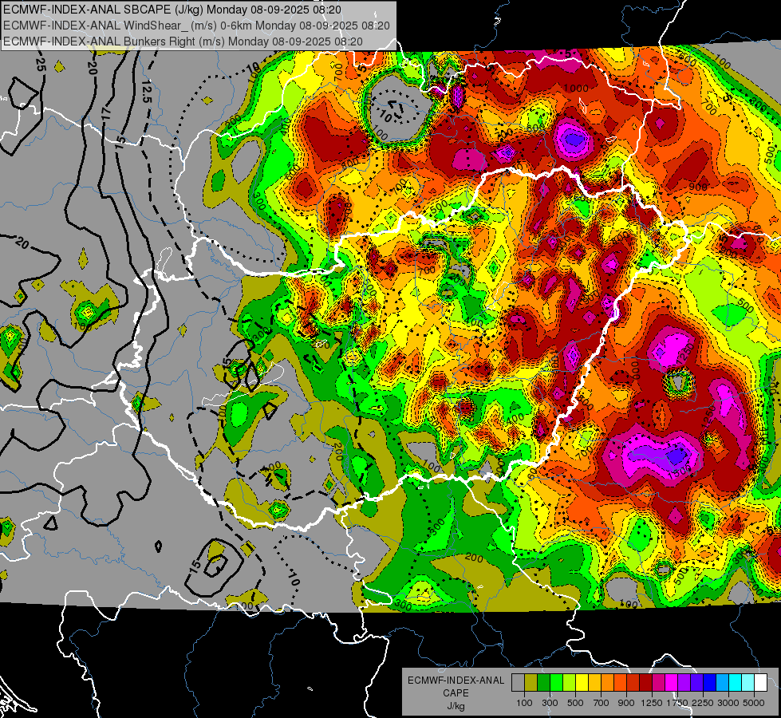Click the 700 tick label under legend bar
This screenshot has height=718, width=781.
click(x=602, y=703)
